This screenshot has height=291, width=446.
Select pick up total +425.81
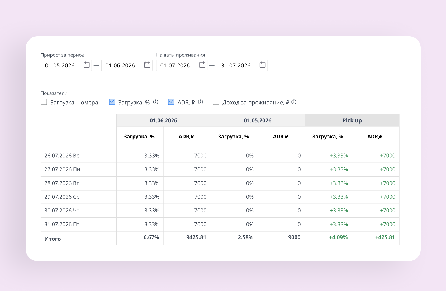click(385, 237)
